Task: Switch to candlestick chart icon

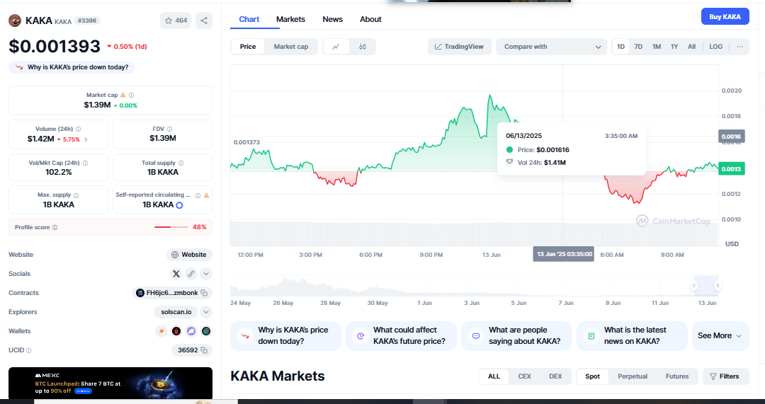Action: point(363,47)
